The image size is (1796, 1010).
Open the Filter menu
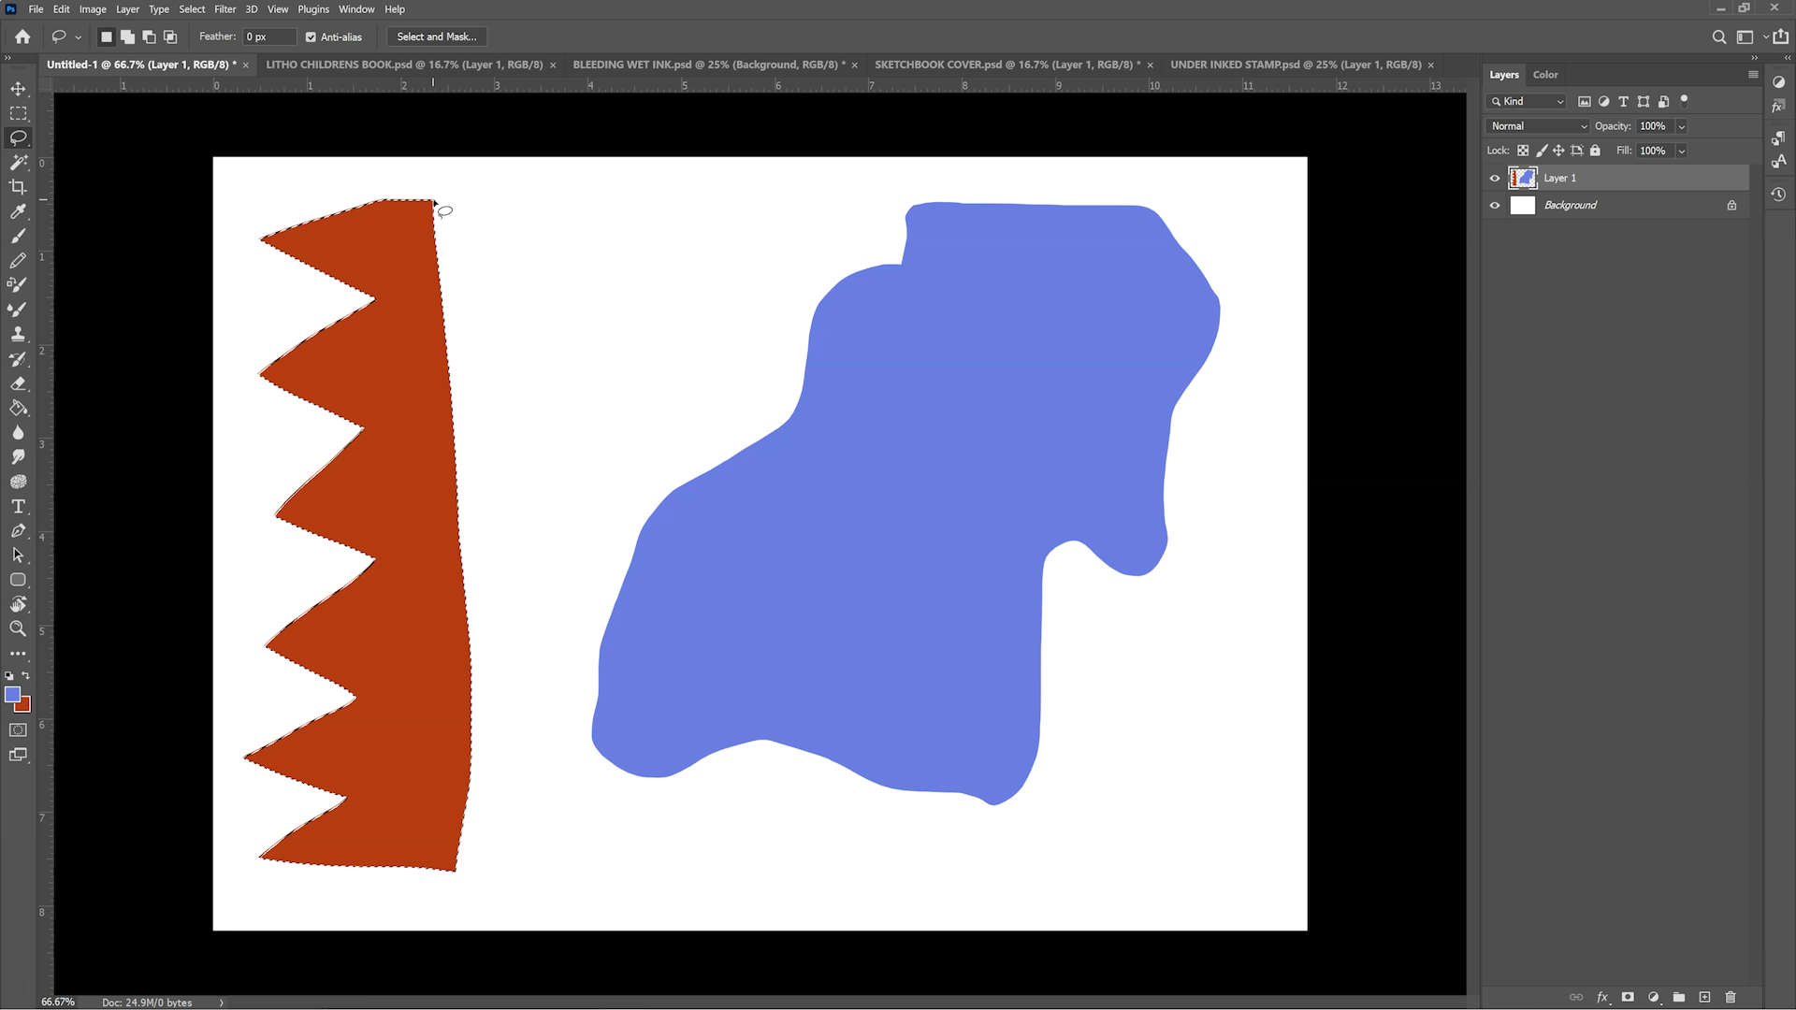point(224,9)
